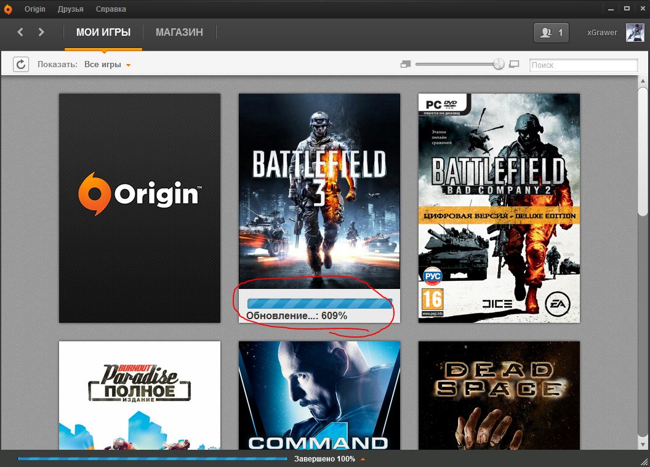The height and width of the screenshot is (467, 650).
Task: Refresh the game library list
Action: [21, 65]
